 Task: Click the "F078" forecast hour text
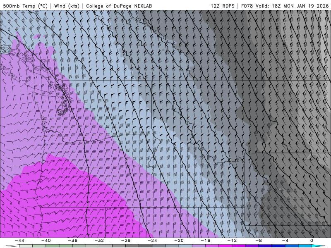(247, 6)
